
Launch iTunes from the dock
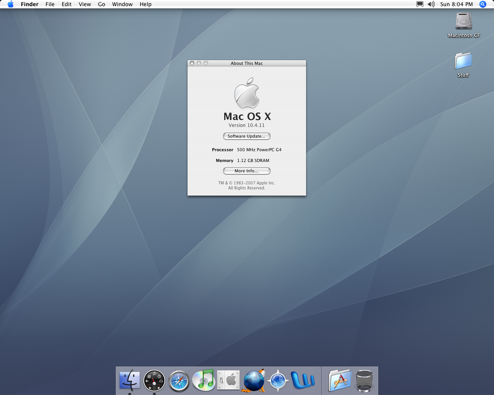[x=203, y=380]
